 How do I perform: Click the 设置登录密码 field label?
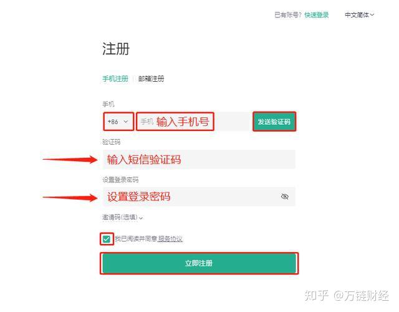pyautogui.click(x=120, y=180)
